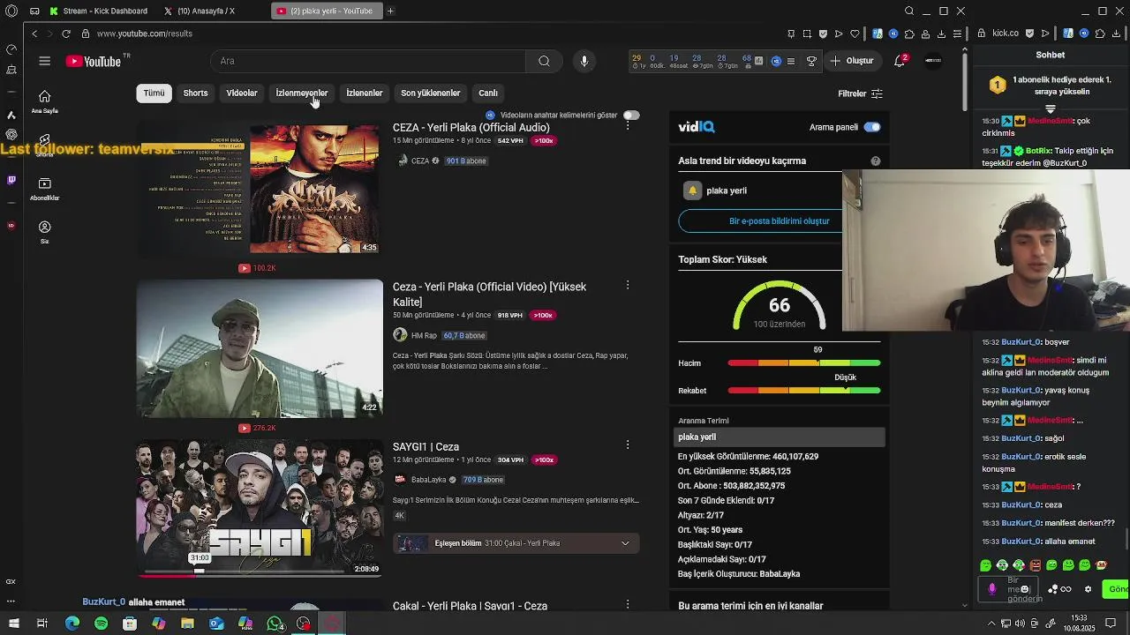
Task: Toggle vidIQ Arama paneli switch
Action: point(871,127)
